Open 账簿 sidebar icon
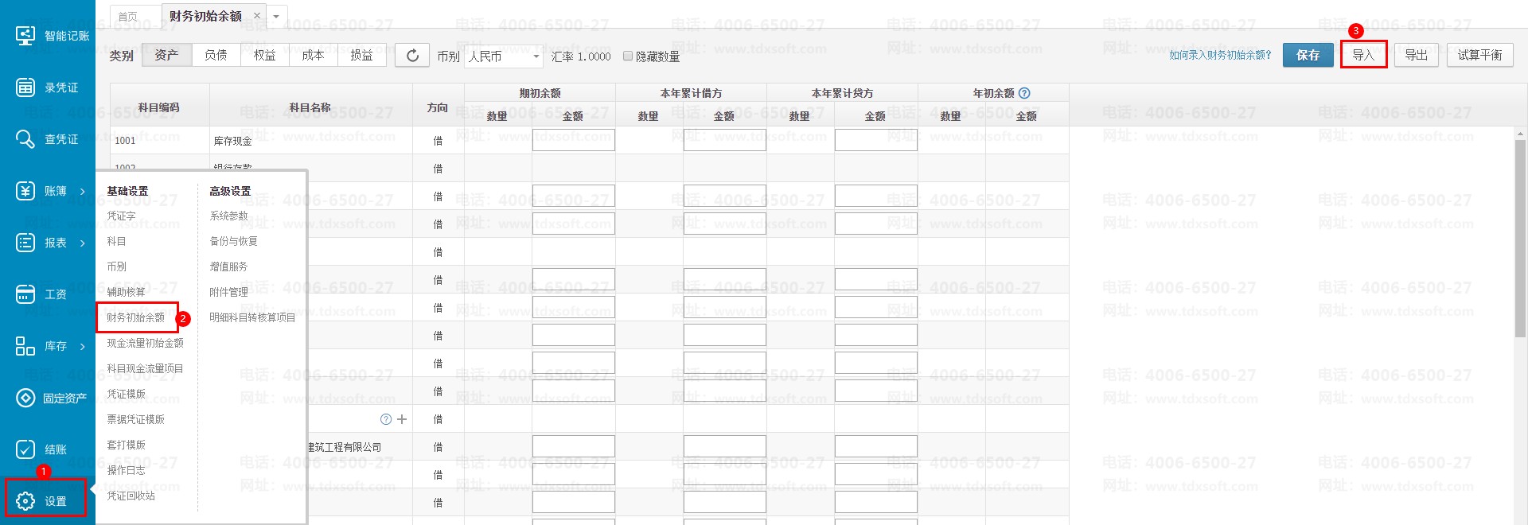The width and height of the screenshot is (1528, 525). pyautogui.click(x=25, y=191)
